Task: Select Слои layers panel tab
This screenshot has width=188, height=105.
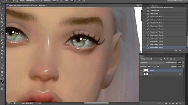Action: [x=142, y=56]
